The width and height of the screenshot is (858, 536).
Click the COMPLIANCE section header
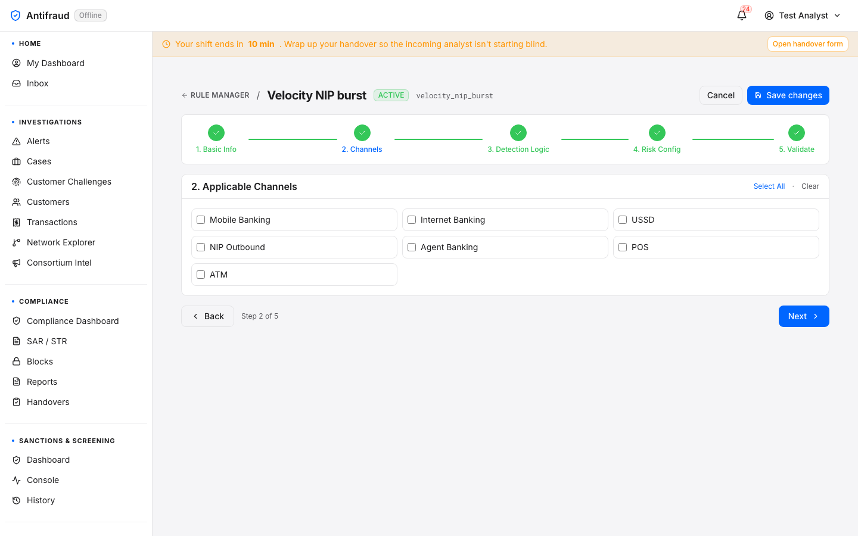click(x=44, y=301)
